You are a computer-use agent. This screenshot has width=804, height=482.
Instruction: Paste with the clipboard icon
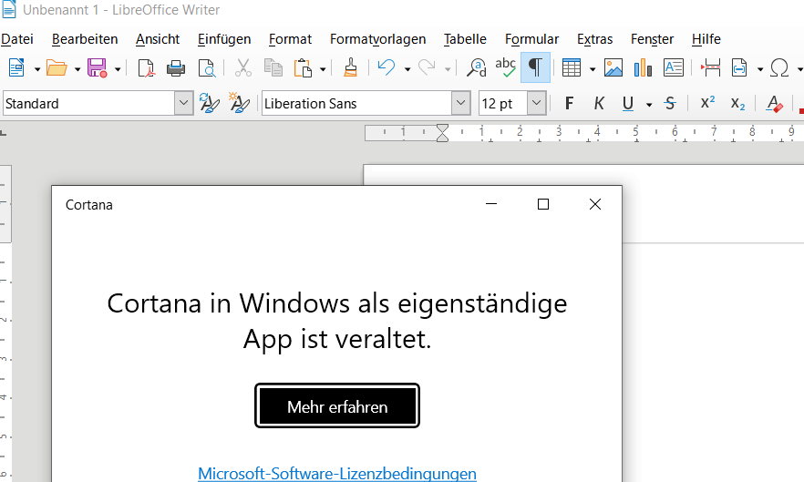point(303,67)
